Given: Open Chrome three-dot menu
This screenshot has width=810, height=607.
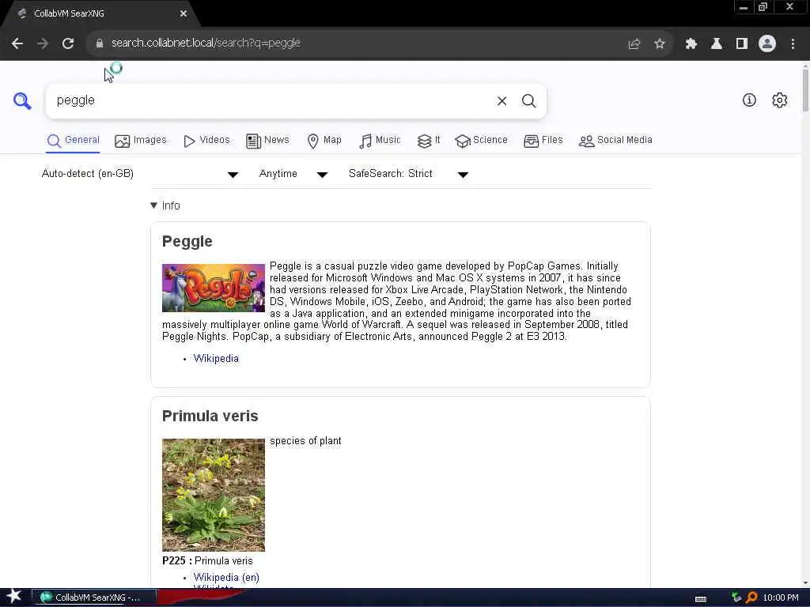Looking at the screenshot, I should click(x=793, y=44).
